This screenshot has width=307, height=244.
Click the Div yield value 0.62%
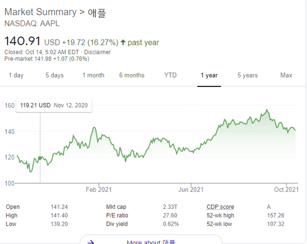(x=171, y=224)
